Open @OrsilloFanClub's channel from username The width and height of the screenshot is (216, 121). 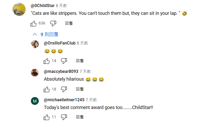[59, 43]
